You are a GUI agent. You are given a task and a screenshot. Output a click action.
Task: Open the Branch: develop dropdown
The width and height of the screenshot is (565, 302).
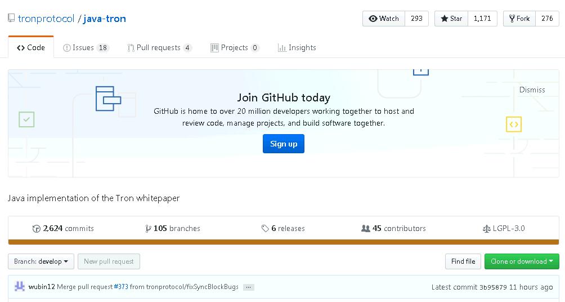point(41,261)
